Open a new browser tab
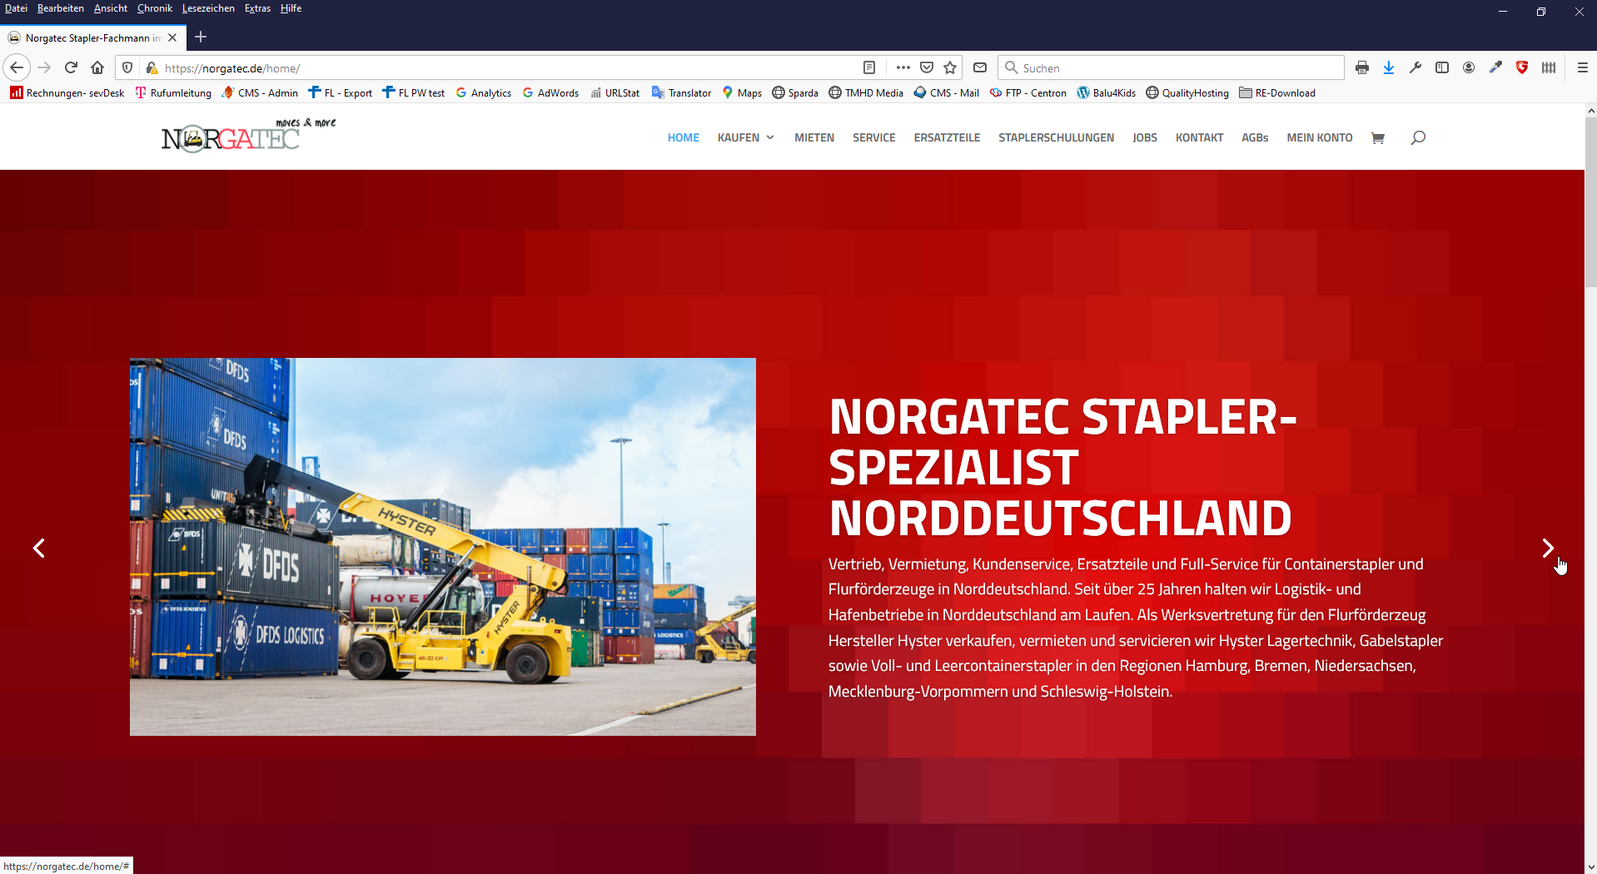1597x874 pixels. pos(201,37)
